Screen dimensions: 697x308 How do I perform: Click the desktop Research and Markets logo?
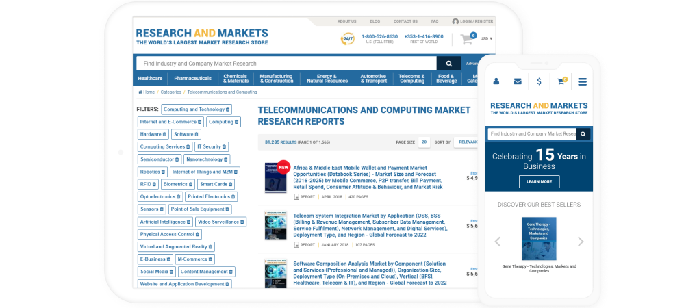pyautogui.click(x=202, y=36)
